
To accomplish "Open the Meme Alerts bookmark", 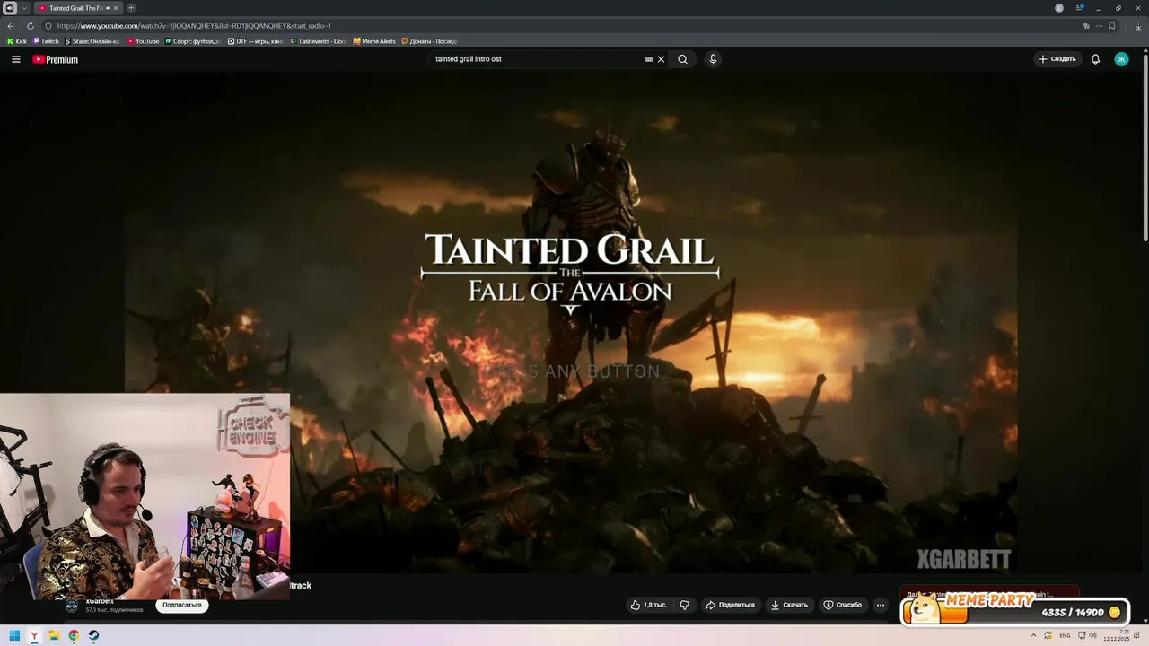I will click(374, 41).
